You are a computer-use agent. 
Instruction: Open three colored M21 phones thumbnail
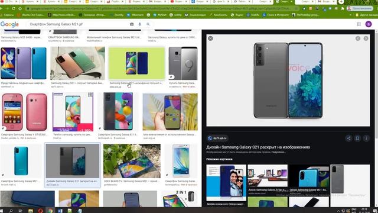[24, 63]
